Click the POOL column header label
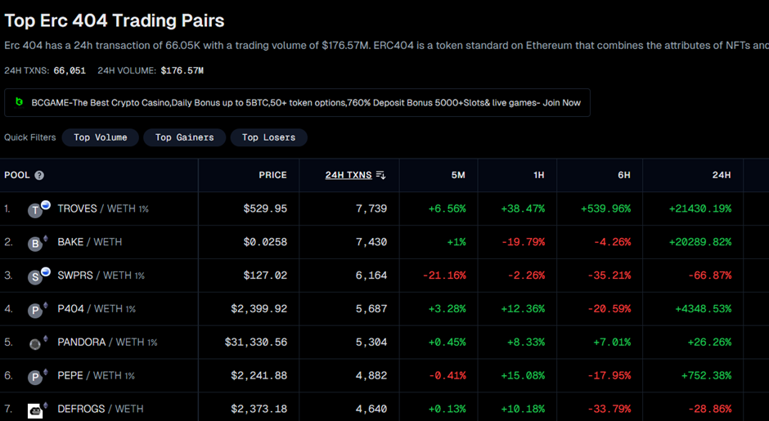Viewport: 769px width, 421px height. tap(17, 175)
